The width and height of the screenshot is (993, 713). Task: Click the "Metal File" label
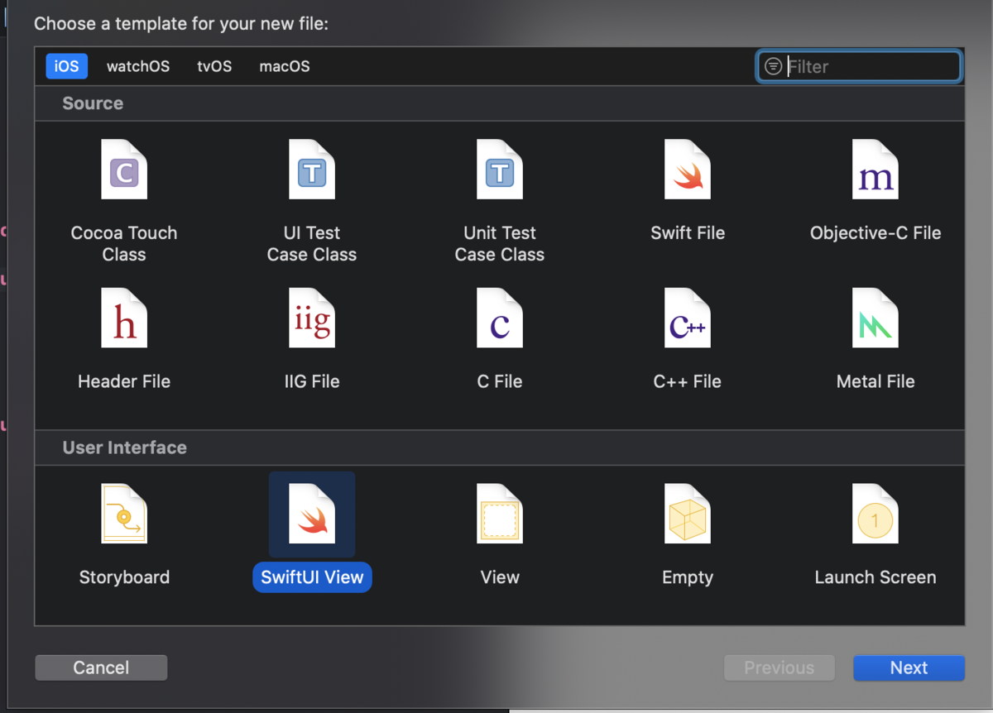pos(875,381)
